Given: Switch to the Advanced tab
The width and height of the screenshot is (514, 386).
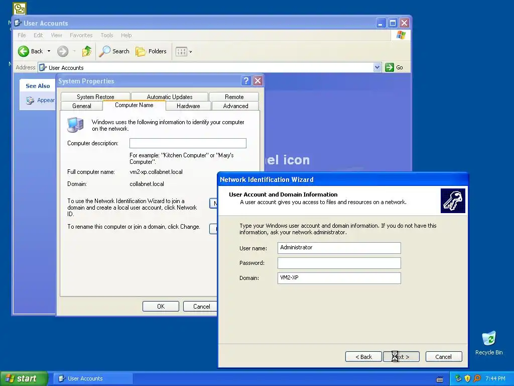Looking at the screenshot, I should 235,106.
